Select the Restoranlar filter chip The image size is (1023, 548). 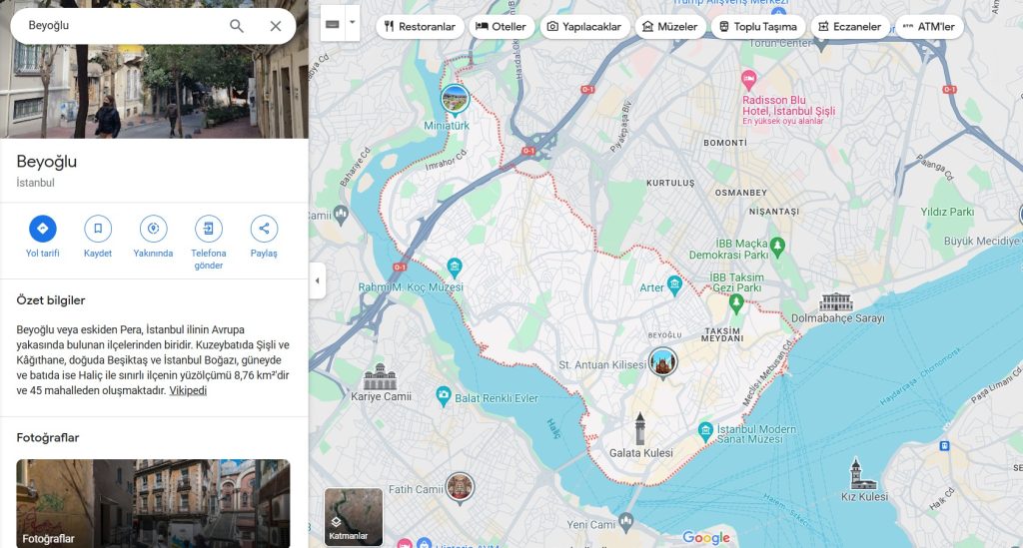[x=421, y=27]
